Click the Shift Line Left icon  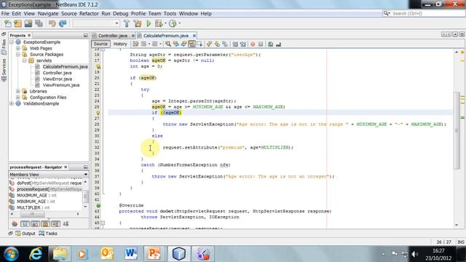coord(235,44)
